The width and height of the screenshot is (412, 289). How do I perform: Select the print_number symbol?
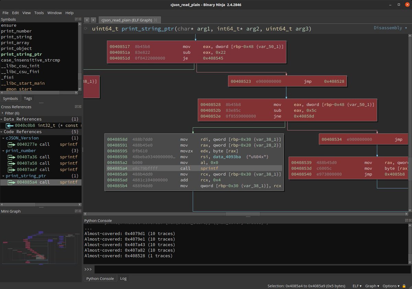click(x=16, y=31)
